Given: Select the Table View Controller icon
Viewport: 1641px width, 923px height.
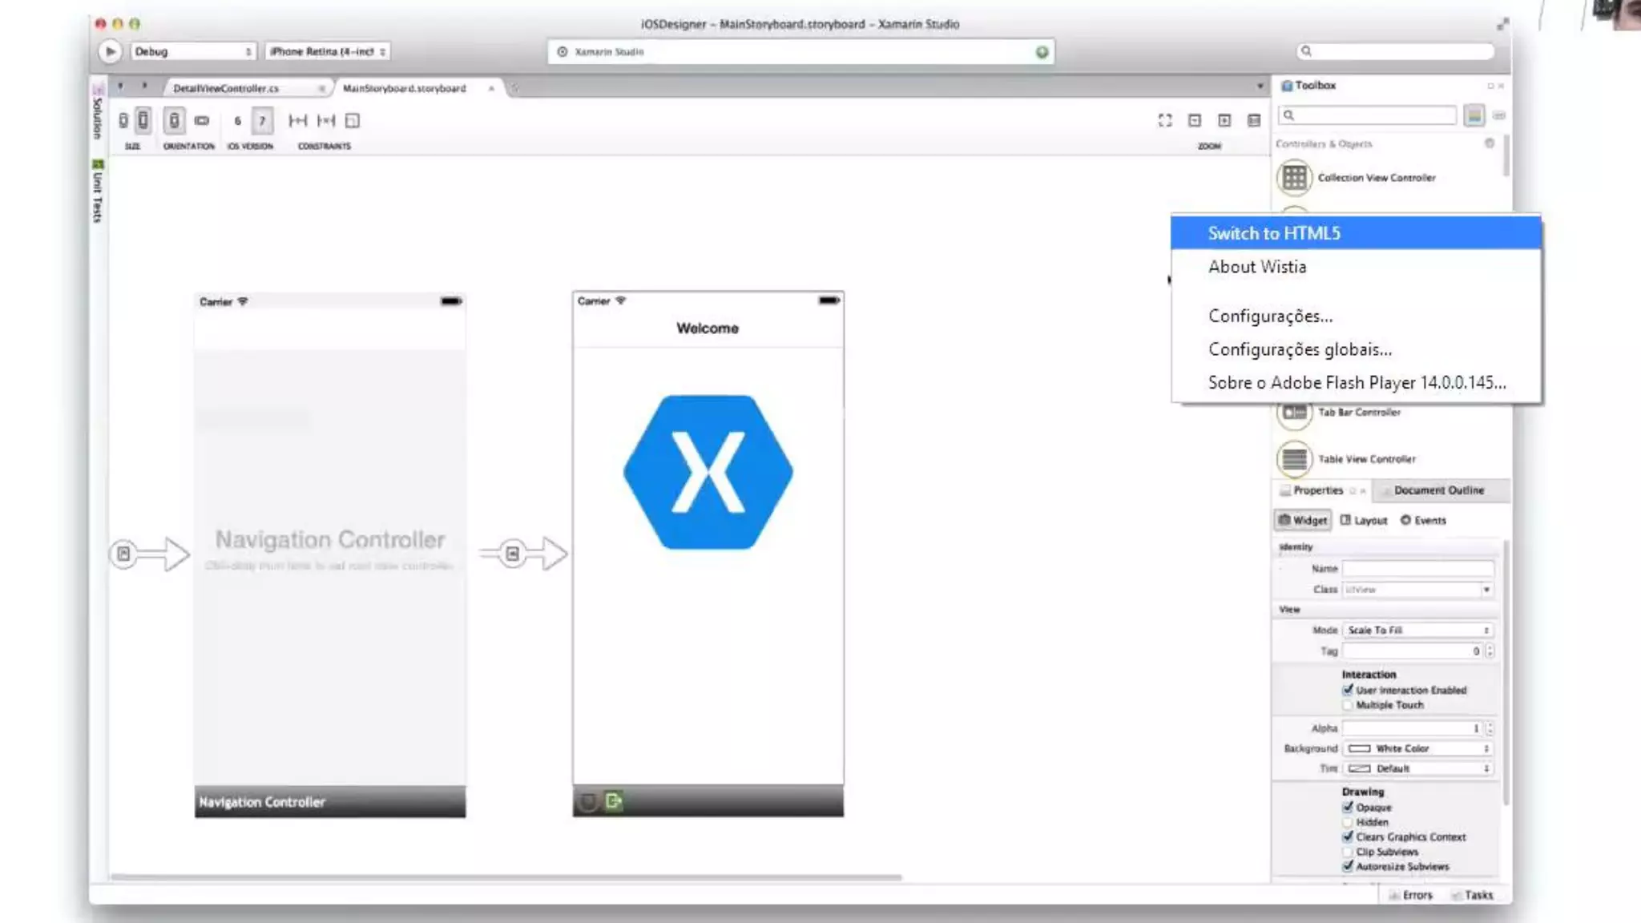Looking at the screenshot, I should [x=1294, y=459].
